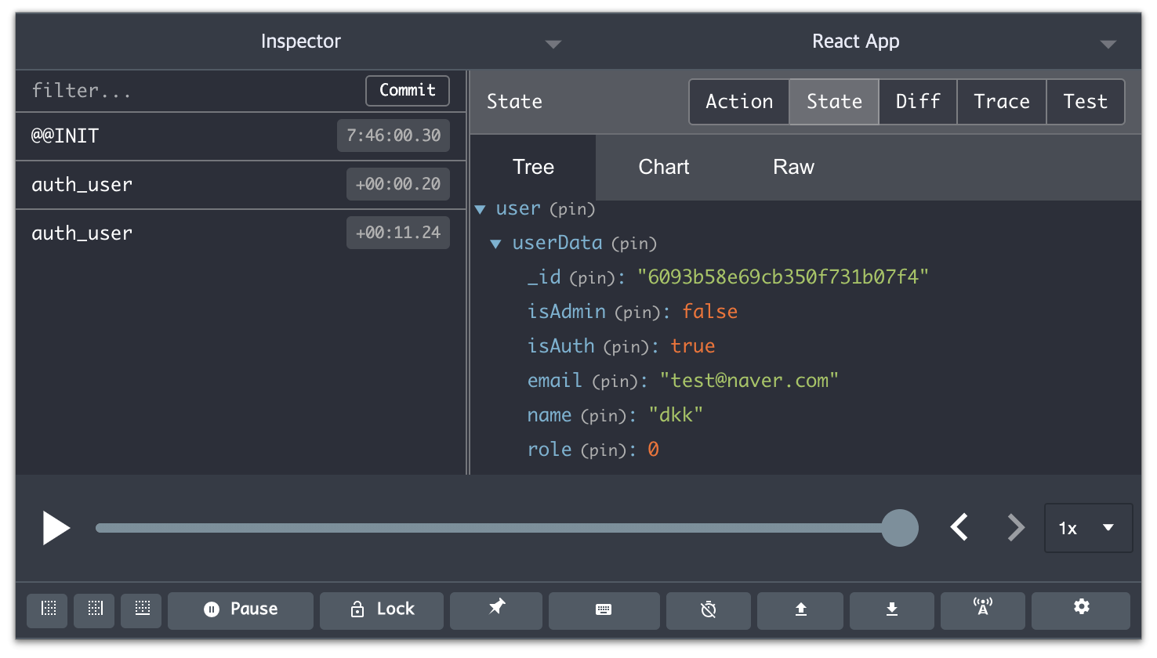Open the React App instance dropdown
Viewport: 1157px width, 658px height.
coord(1108,45)
